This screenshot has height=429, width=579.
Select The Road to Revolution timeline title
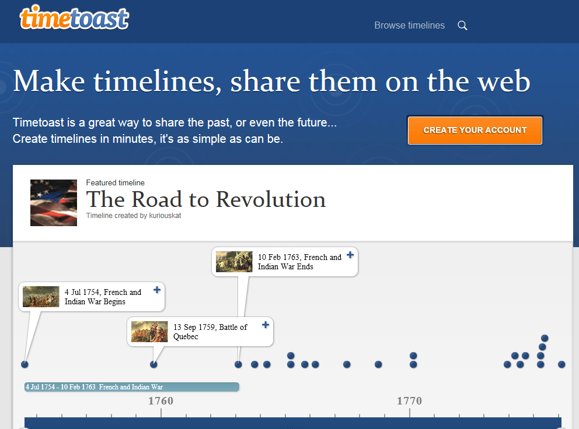click(x=205, y=200)
